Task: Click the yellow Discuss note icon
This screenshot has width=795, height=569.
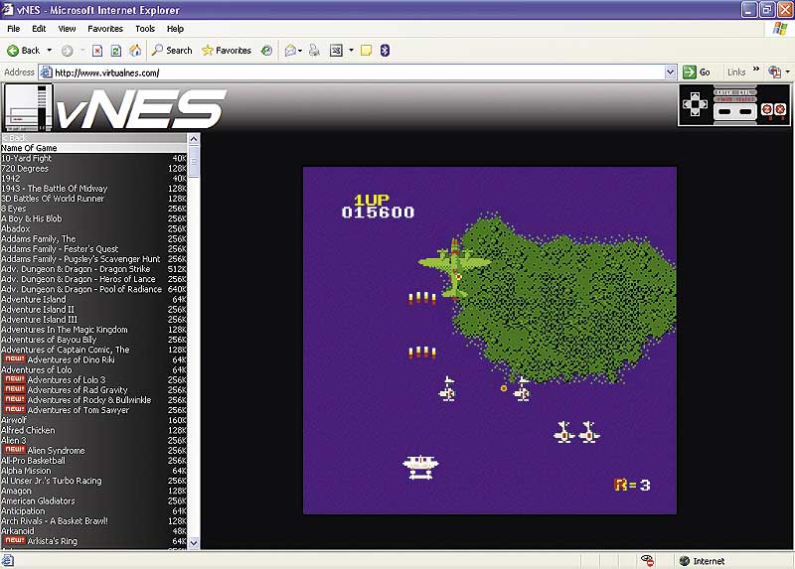Action: (x=366, y=51)
